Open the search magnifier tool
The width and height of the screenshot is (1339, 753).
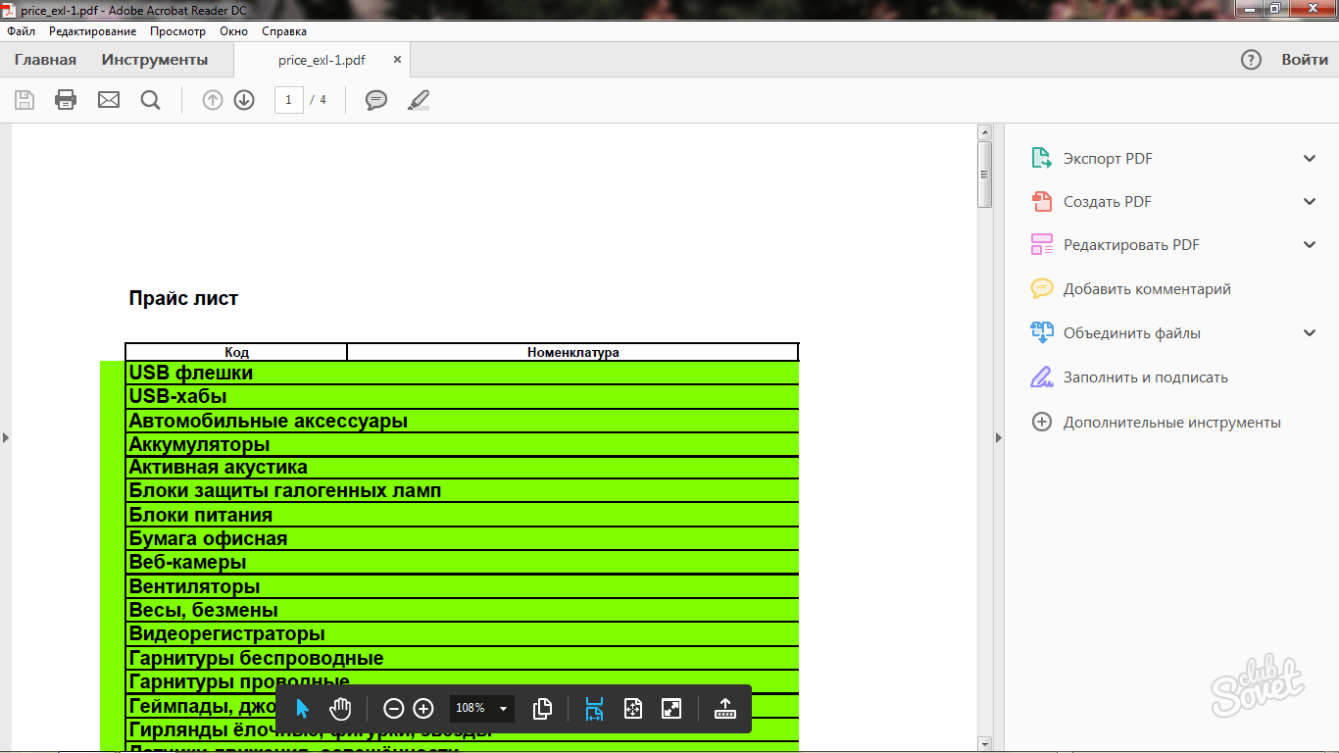coord(150,100)
